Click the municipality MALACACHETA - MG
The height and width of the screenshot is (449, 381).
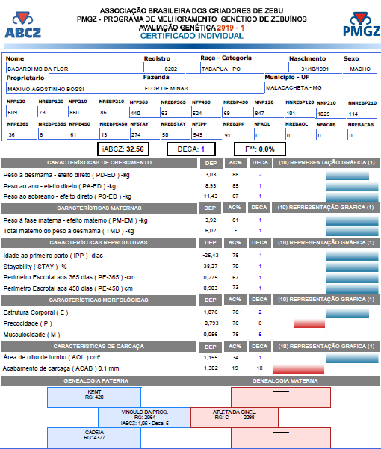point(294,87)
